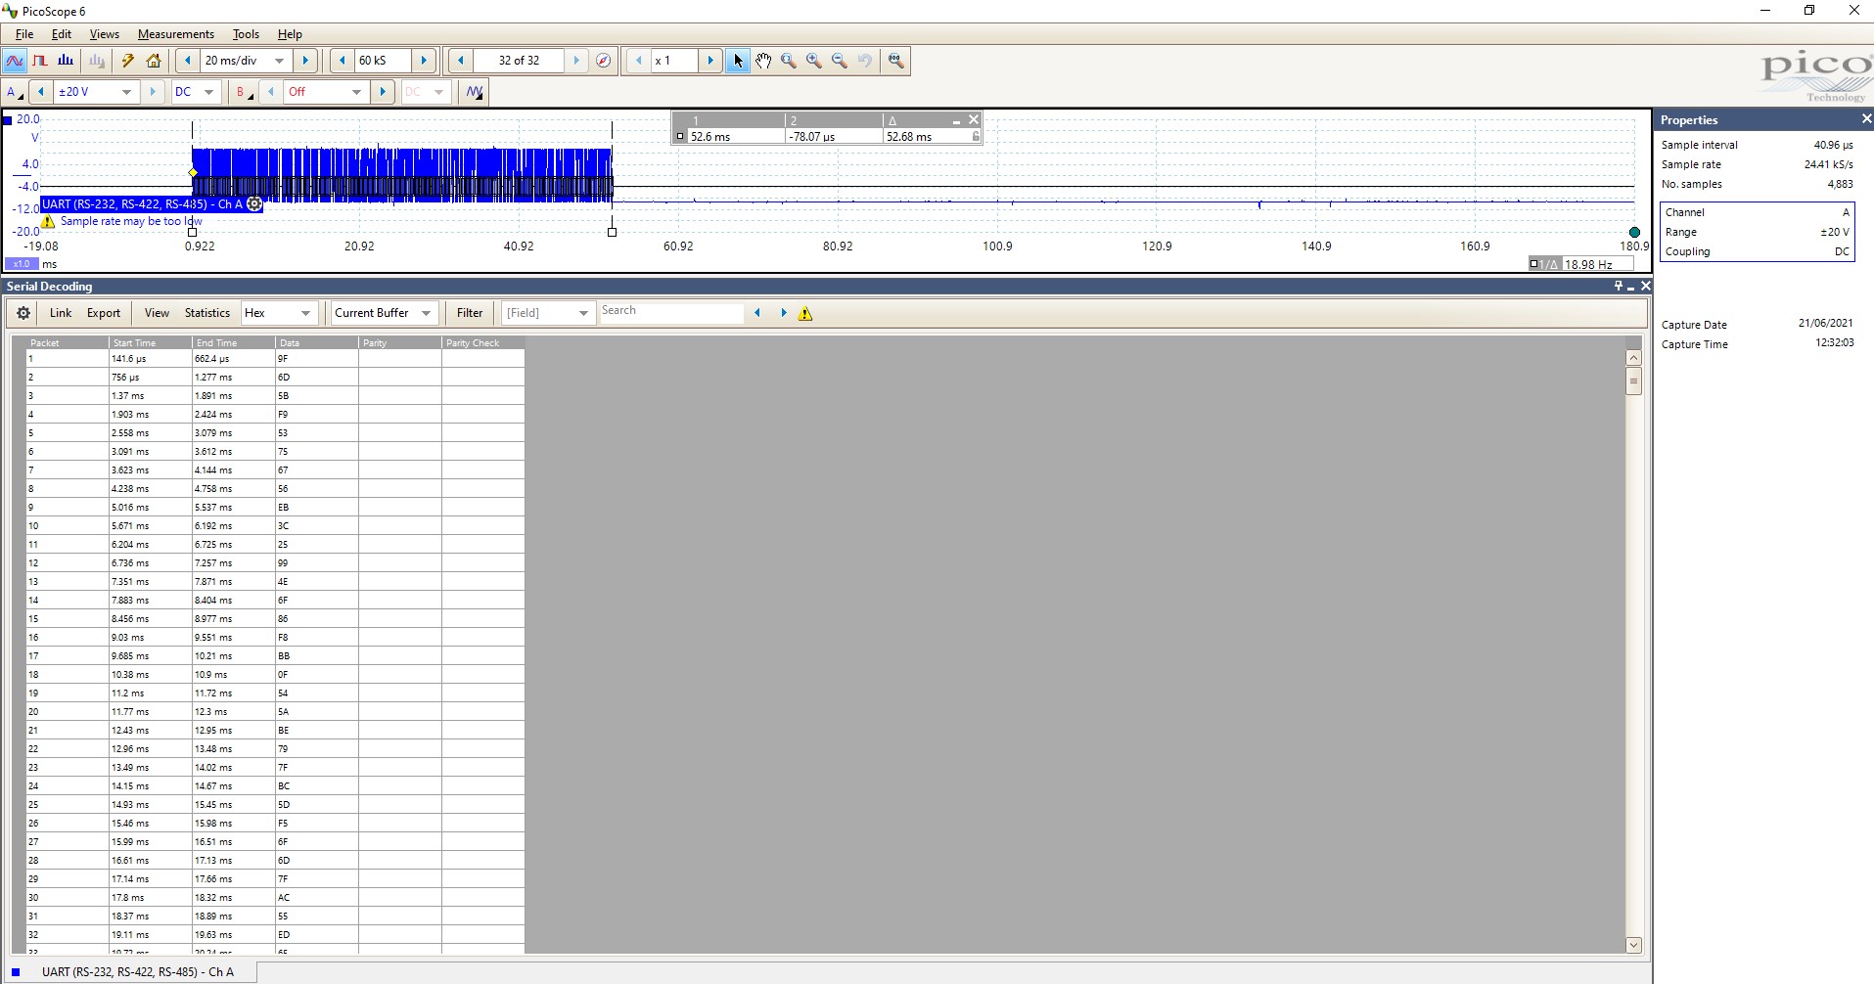Select Scope Mode icon
Screen dimensions: 1874x984
(x=15, y=61)
